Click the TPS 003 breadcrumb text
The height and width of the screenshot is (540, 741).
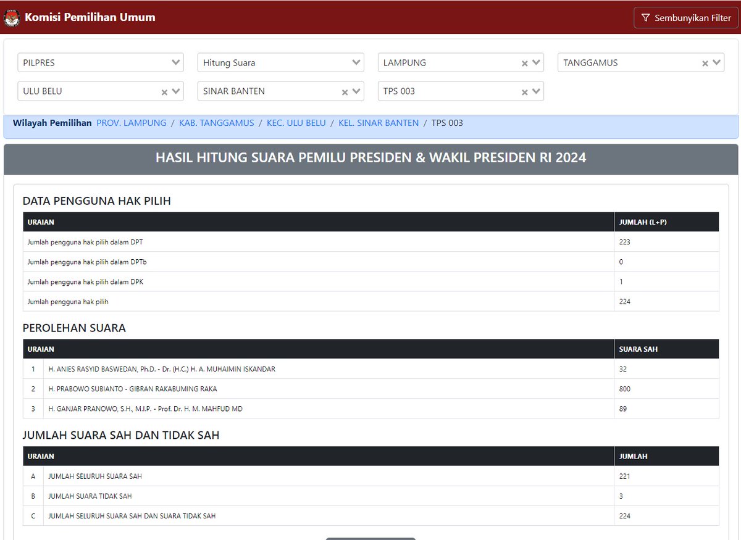click(448, 123)
